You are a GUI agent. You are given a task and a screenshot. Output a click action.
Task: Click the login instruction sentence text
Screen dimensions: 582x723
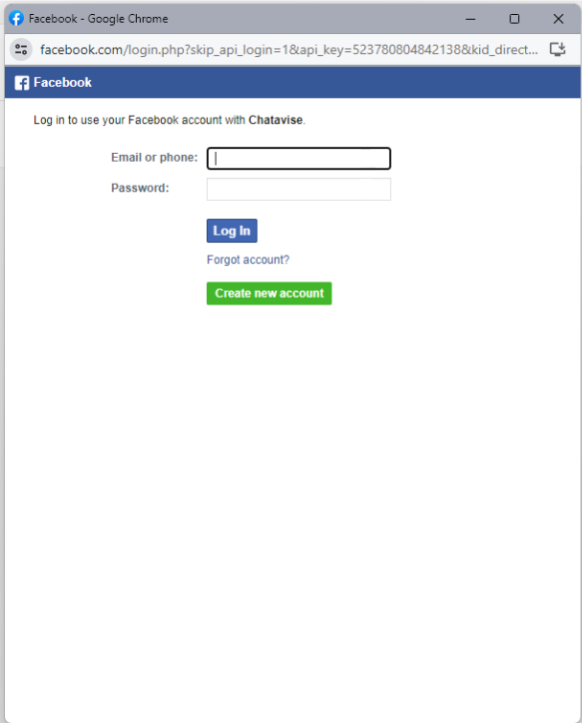tap(170, 120)
